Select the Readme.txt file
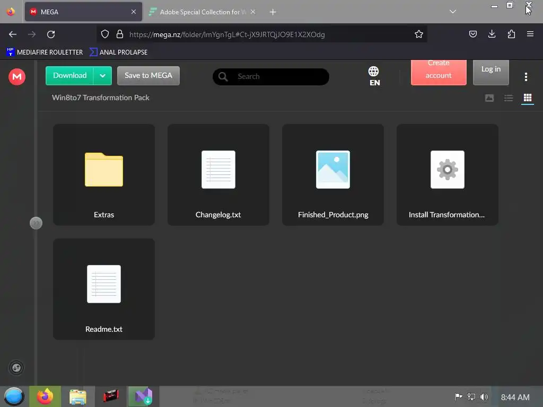Screen dimensions: 543x407 pos(104,289)
